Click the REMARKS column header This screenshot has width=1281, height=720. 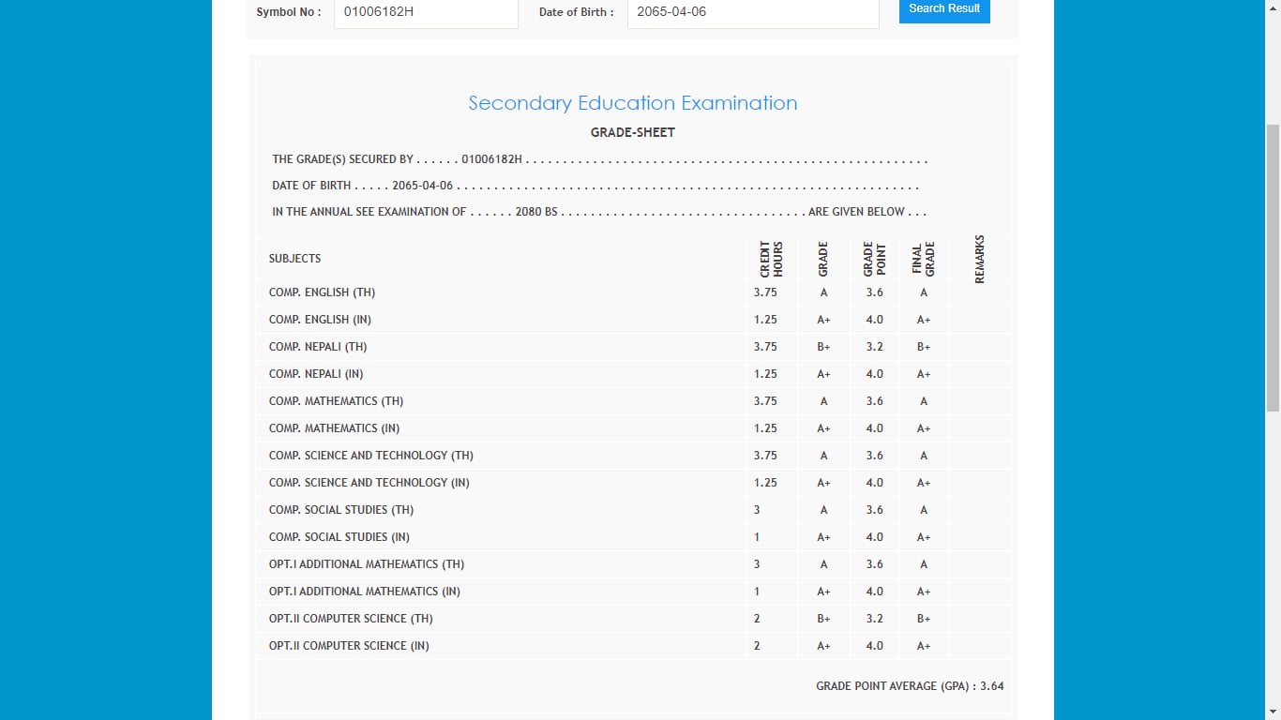point(980,260)
